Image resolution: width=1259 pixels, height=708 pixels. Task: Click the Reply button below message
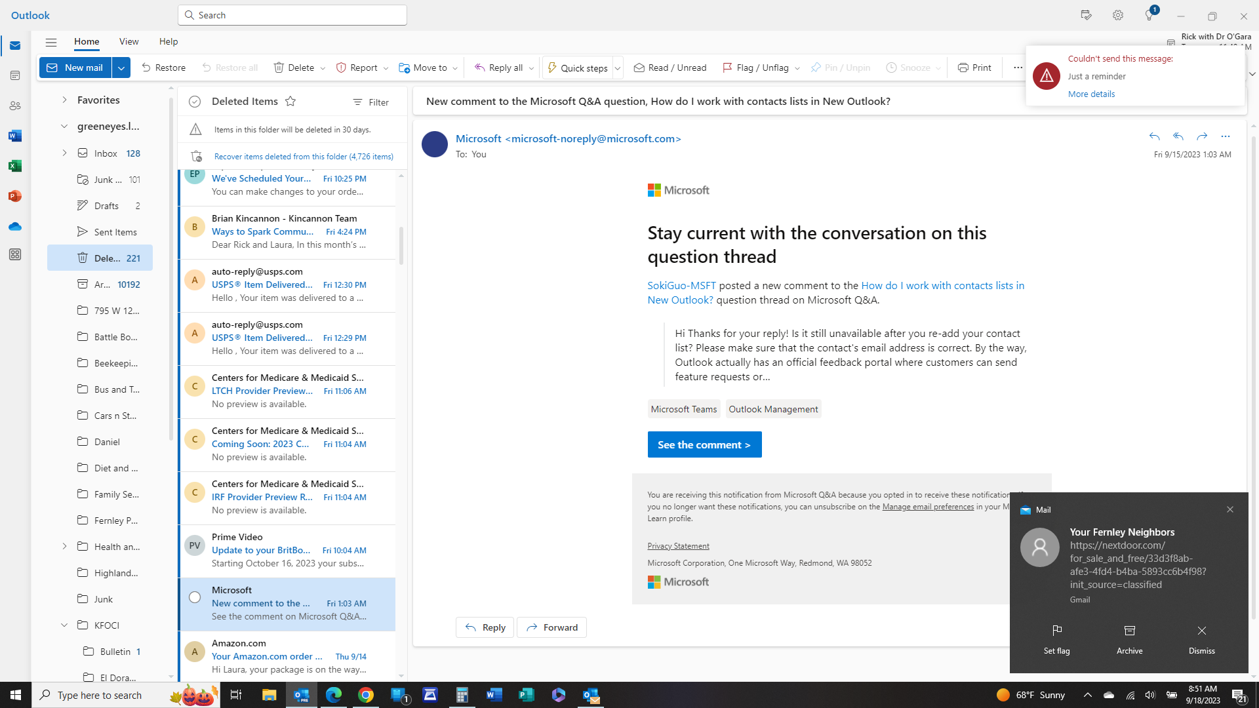coord(485,627)
